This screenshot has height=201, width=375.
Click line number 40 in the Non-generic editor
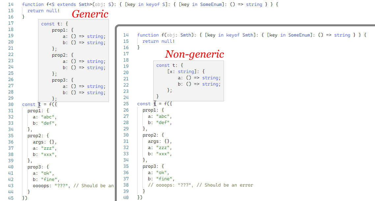(x=126, y=197)
